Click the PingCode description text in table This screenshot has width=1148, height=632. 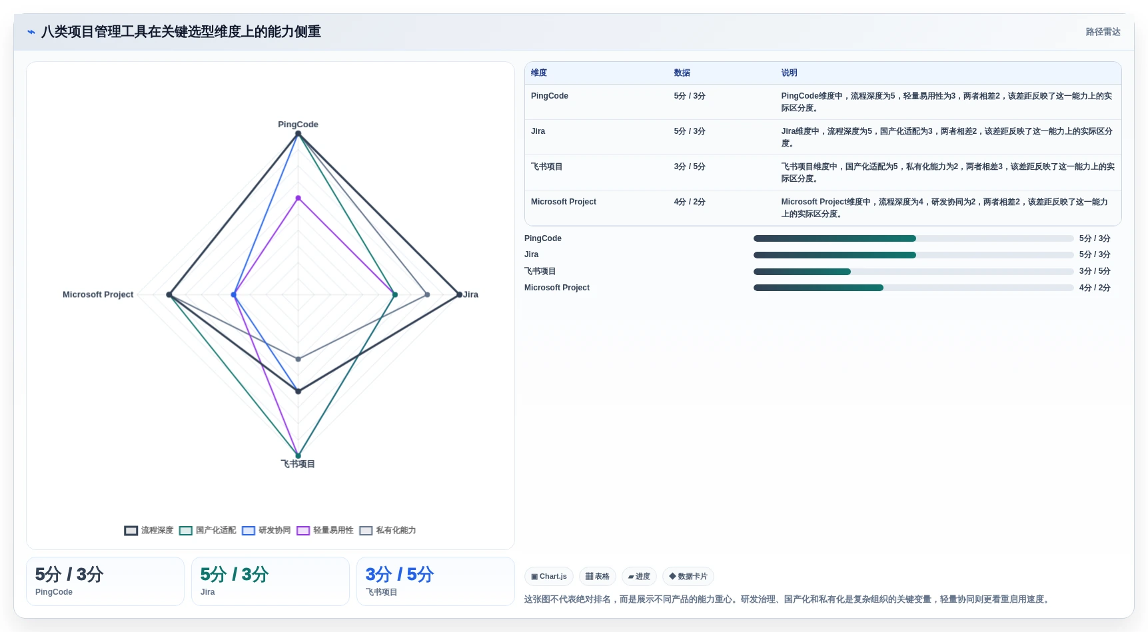point(947,102)
